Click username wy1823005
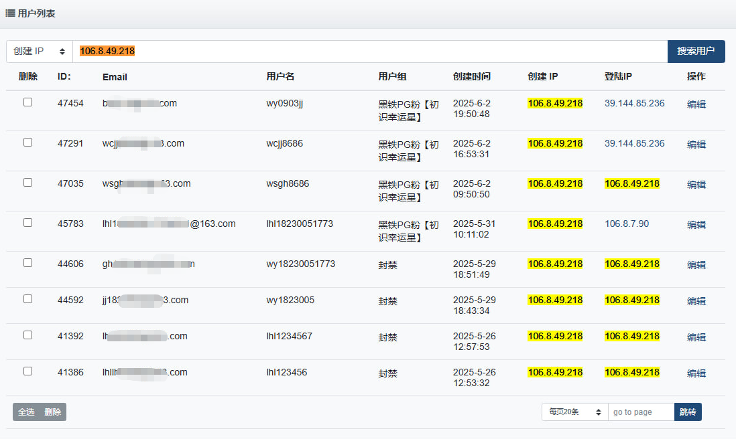 (x=290, y=300)
